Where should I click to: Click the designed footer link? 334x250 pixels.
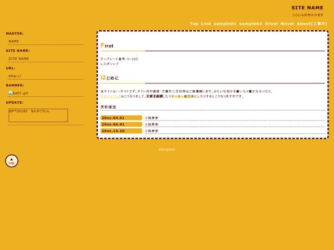pyautogui.click(x=167, y=149)
